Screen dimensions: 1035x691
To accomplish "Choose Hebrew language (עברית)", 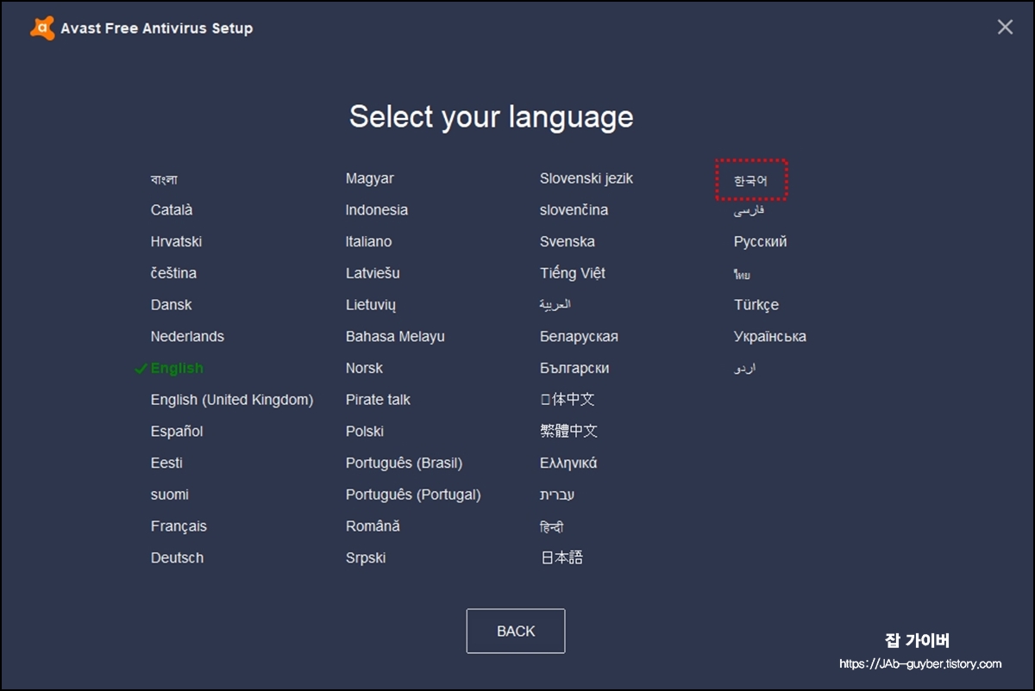I will tap(557, 495).
